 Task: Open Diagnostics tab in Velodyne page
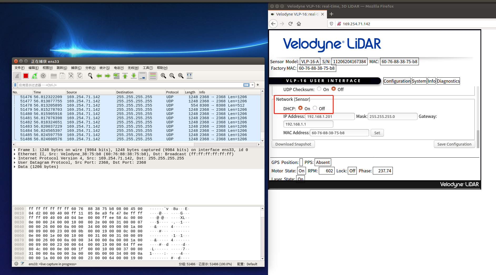[448, 81]
